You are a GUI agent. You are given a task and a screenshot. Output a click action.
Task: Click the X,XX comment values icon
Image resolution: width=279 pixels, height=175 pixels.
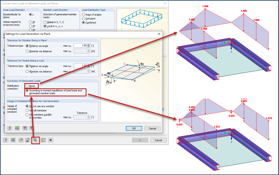[x=43, y=140]
